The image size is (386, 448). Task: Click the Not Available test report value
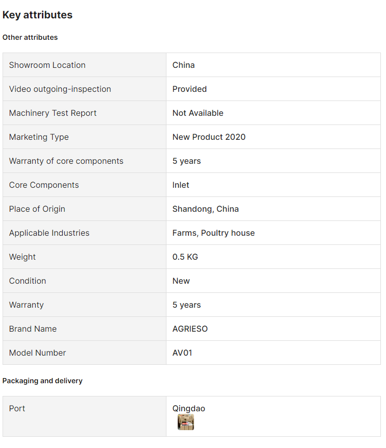pos(198,113)
